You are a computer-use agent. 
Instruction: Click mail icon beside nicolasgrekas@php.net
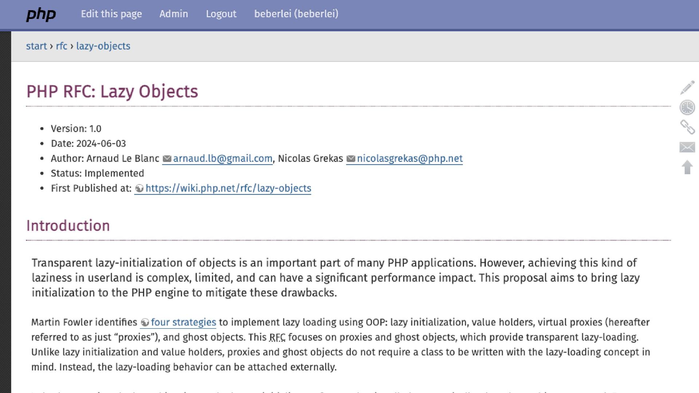[351, 159]
